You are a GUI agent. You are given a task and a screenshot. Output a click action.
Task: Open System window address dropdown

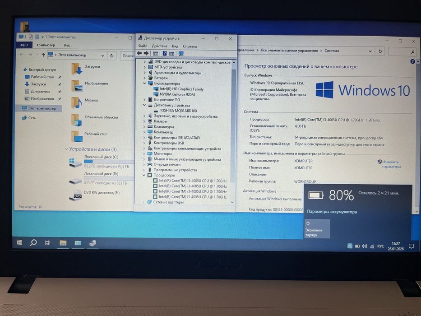coord(370,51)
